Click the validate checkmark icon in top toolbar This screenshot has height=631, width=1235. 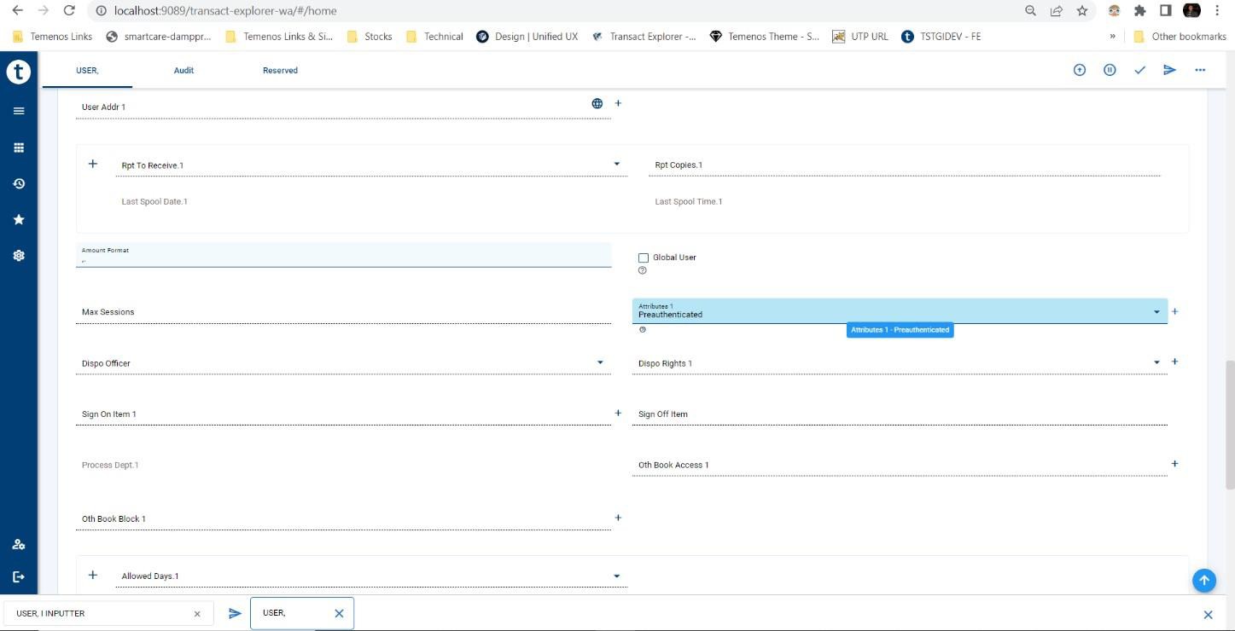point(1139,70)
